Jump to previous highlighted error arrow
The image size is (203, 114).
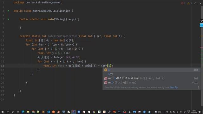[195, 3]
